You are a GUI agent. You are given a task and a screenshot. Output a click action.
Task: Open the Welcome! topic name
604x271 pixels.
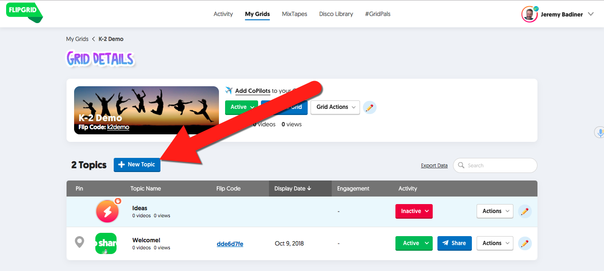[146, 240]
